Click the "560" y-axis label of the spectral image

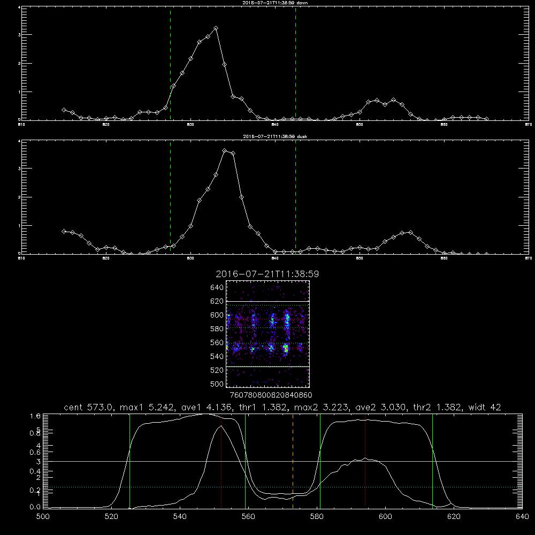[217, 342]
